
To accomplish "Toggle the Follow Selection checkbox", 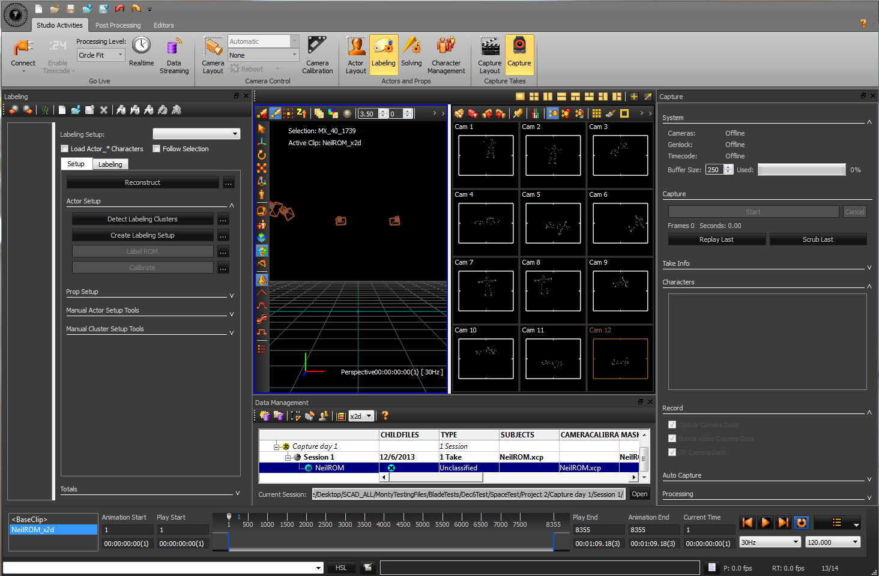I will pos(157,149).
